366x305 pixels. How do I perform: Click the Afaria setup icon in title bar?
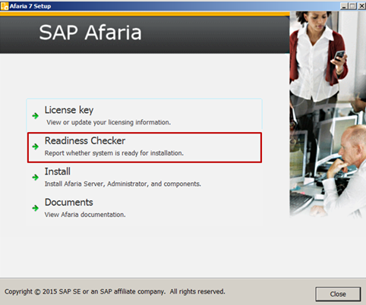(x=5, y=6)
